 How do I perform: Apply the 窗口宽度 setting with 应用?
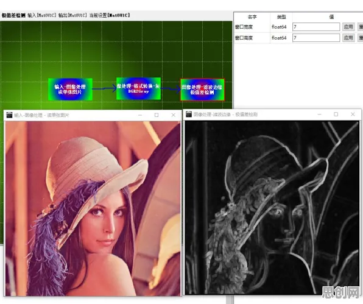click(348, 27)
